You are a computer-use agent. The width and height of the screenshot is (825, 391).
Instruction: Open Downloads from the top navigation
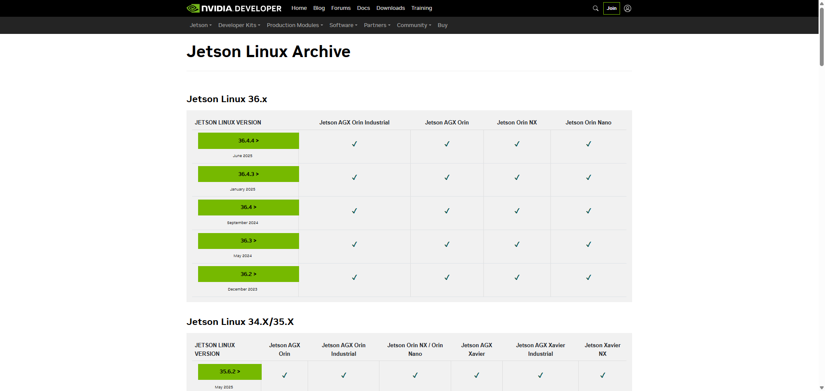pyautogui.click(x=391, y=8)
